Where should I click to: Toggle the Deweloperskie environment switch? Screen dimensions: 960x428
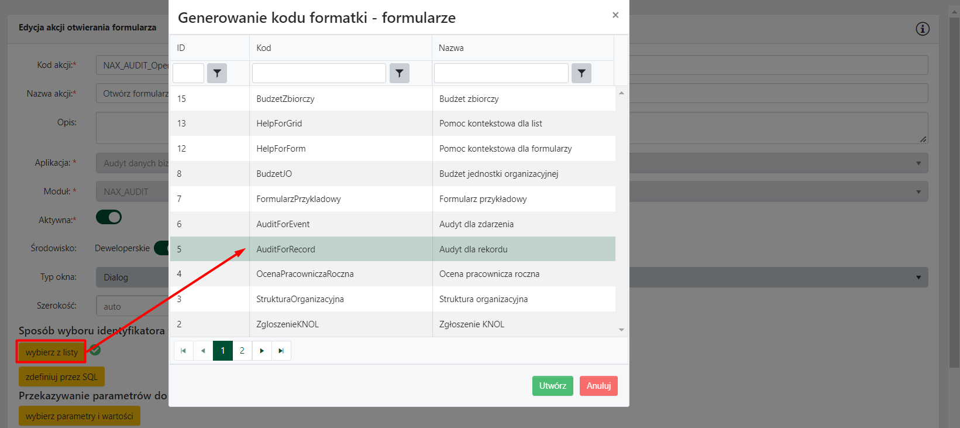tap(161, 248)
